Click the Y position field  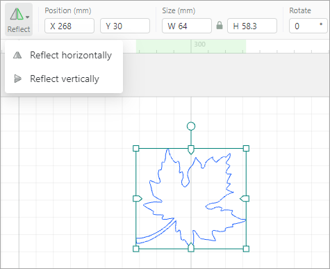[125, 26]
